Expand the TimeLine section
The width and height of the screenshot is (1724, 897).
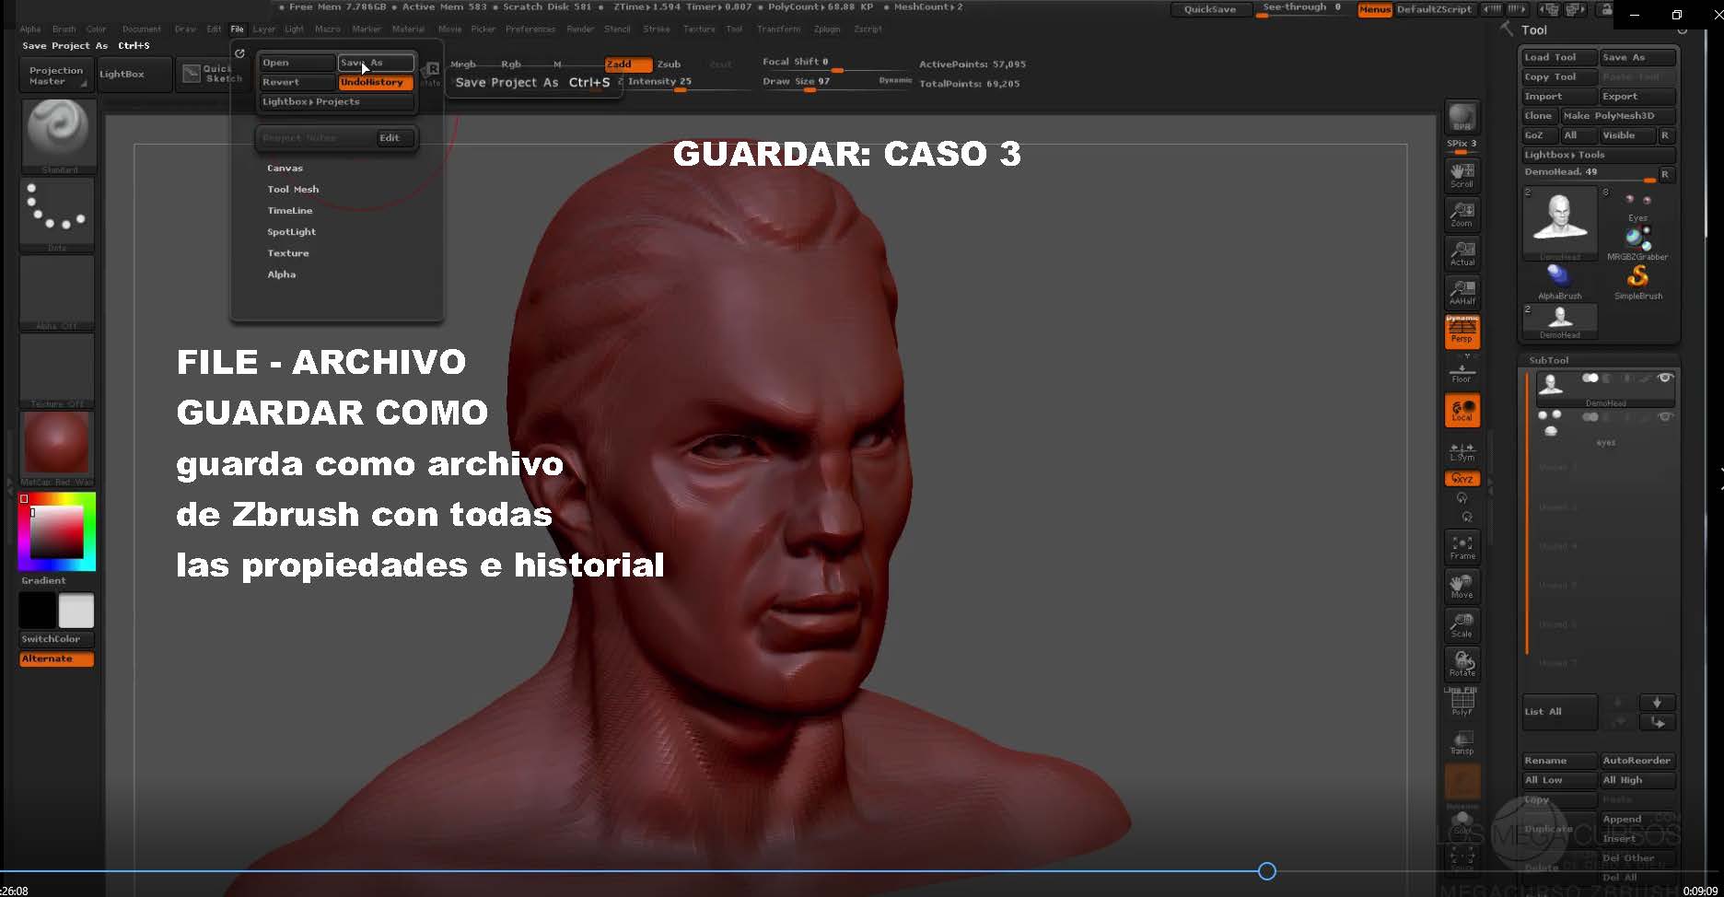coord(289,210)
